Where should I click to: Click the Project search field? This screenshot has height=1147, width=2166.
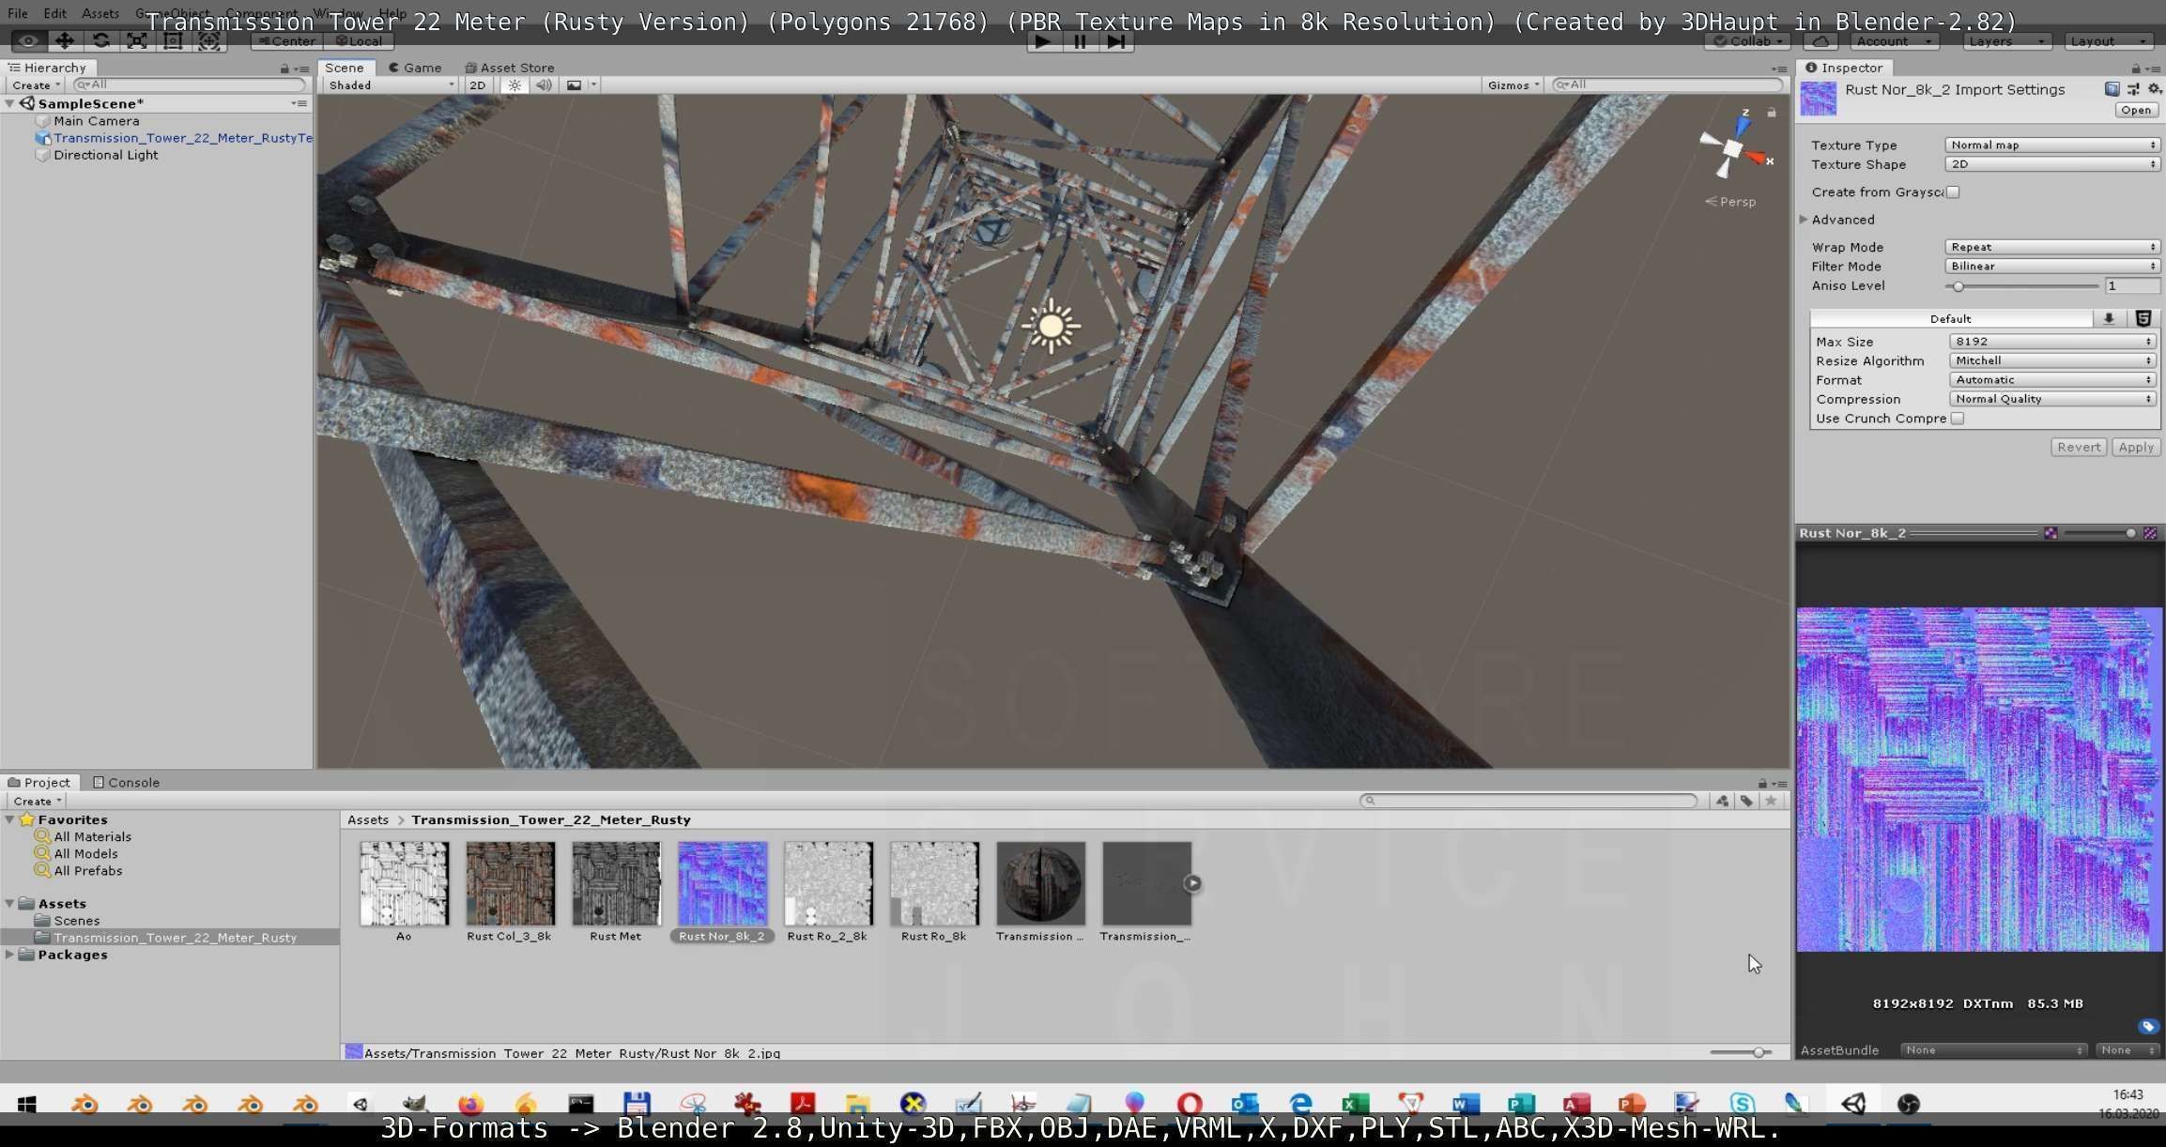tap(1528, 802)
